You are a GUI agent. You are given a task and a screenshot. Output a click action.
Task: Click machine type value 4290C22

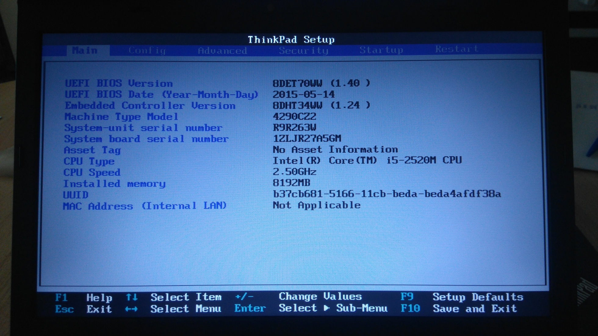294,116
